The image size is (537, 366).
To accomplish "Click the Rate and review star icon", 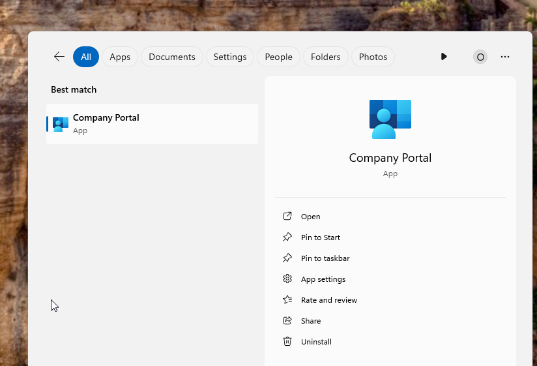I will pos(287,300).
